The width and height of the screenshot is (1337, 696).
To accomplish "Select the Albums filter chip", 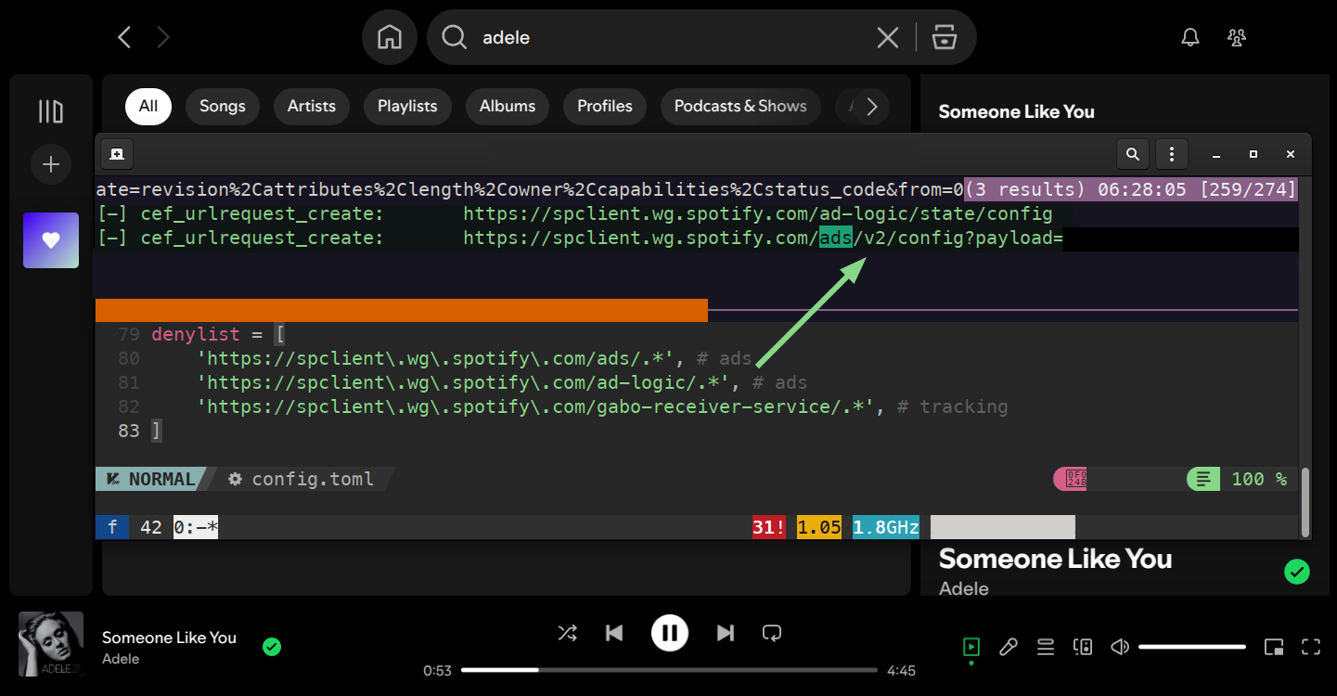I will click(508, 106).
